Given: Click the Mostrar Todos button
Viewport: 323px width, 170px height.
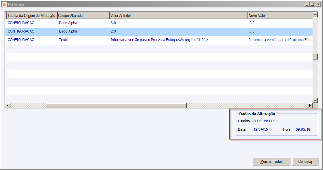Looking at the screenshot, I should 272,162.
